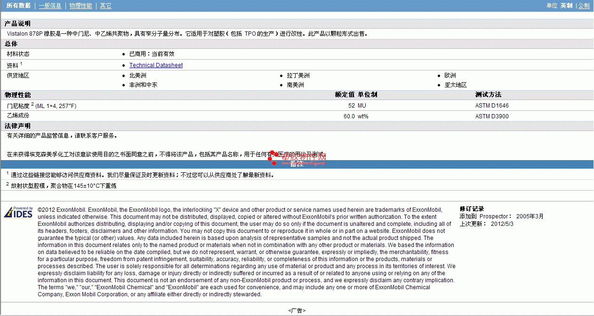This screenshot has height=316, width=594.
Task: Select the ASTM D1646 test method
Action: [492, 106]
